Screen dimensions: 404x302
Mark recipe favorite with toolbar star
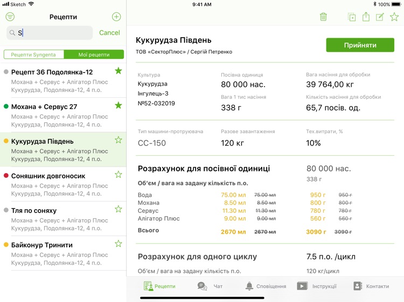[394, 17]
